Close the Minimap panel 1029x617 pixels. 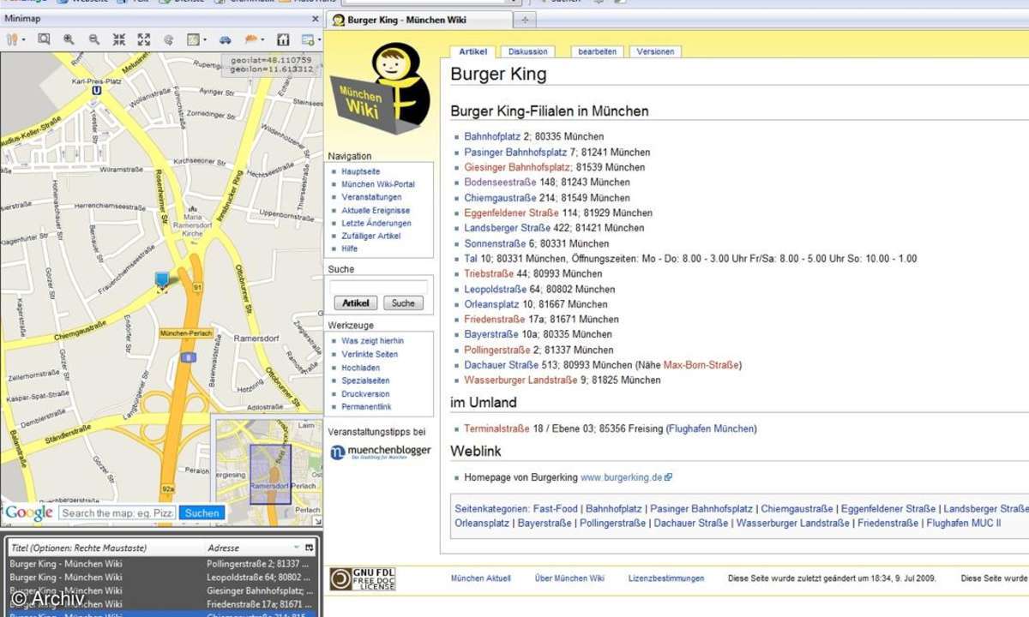coord(315,19)
